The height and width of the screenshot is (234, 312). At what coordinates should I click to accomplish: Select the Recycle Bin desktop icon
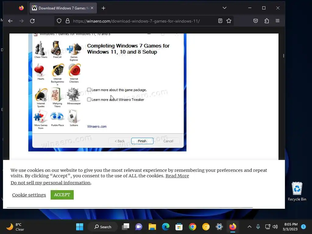[x=297, y=191]
